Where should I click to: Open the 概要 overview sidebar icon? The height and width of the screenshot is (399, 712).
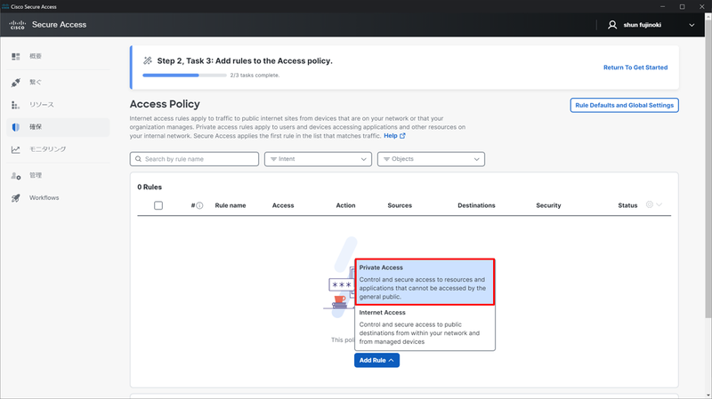click(x=16, y=56)
